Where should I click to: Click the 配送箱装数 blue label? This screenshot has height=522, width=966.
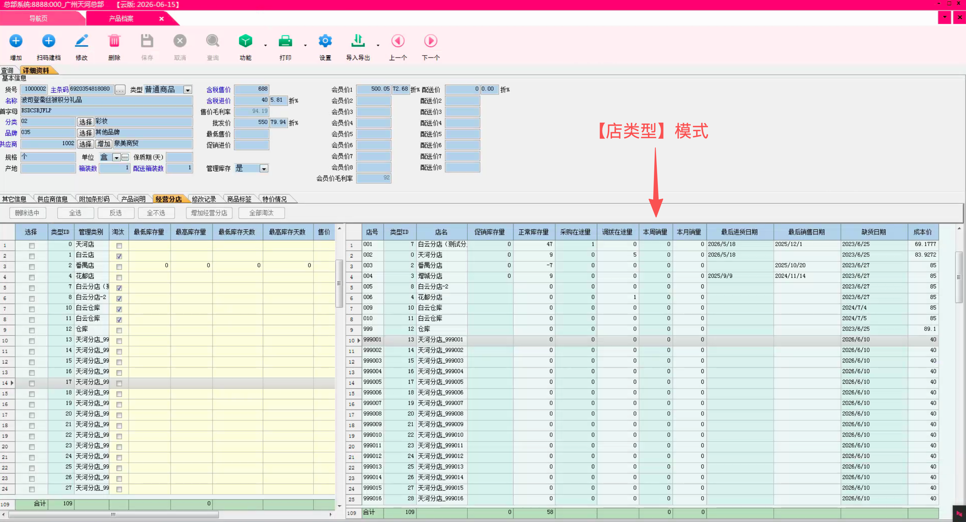148,168
